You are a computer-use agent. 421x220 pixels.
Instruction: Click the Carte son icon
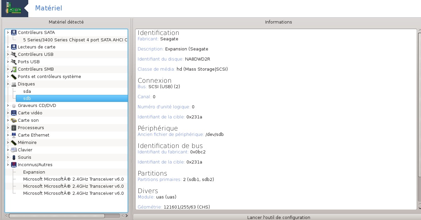(x=14, y=120)
